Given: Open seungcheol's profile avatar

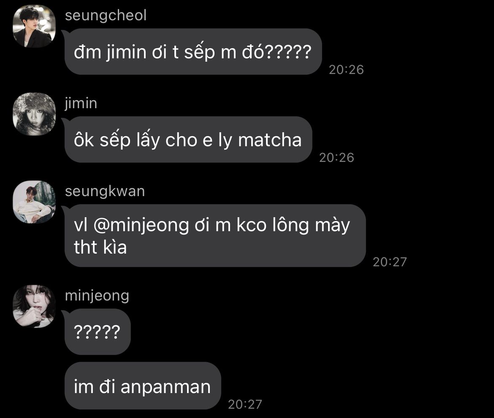Looking at the screenshot, I should point(34,27).
